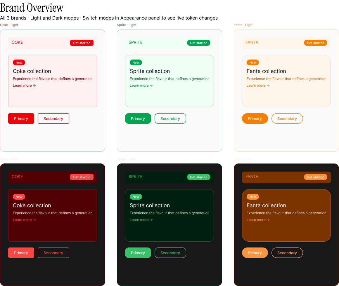The height and width of the screenshot is (286, 339).
Task: Click the Primary button in Sprite Light
Action: pos(138,118)
